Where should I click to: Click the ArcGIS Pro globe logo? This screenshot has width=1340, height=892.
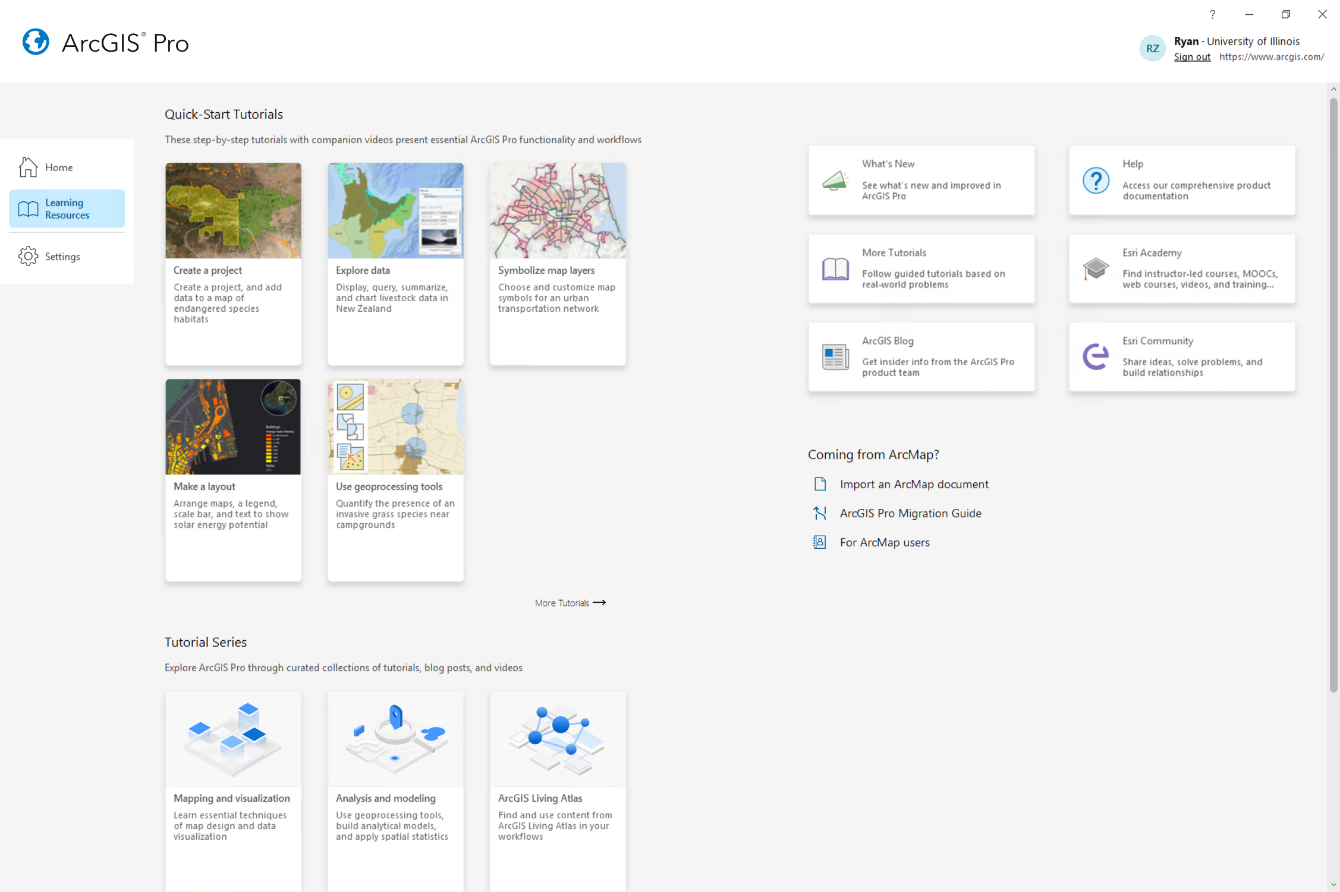pyautogui.click(x=36, y=42)
